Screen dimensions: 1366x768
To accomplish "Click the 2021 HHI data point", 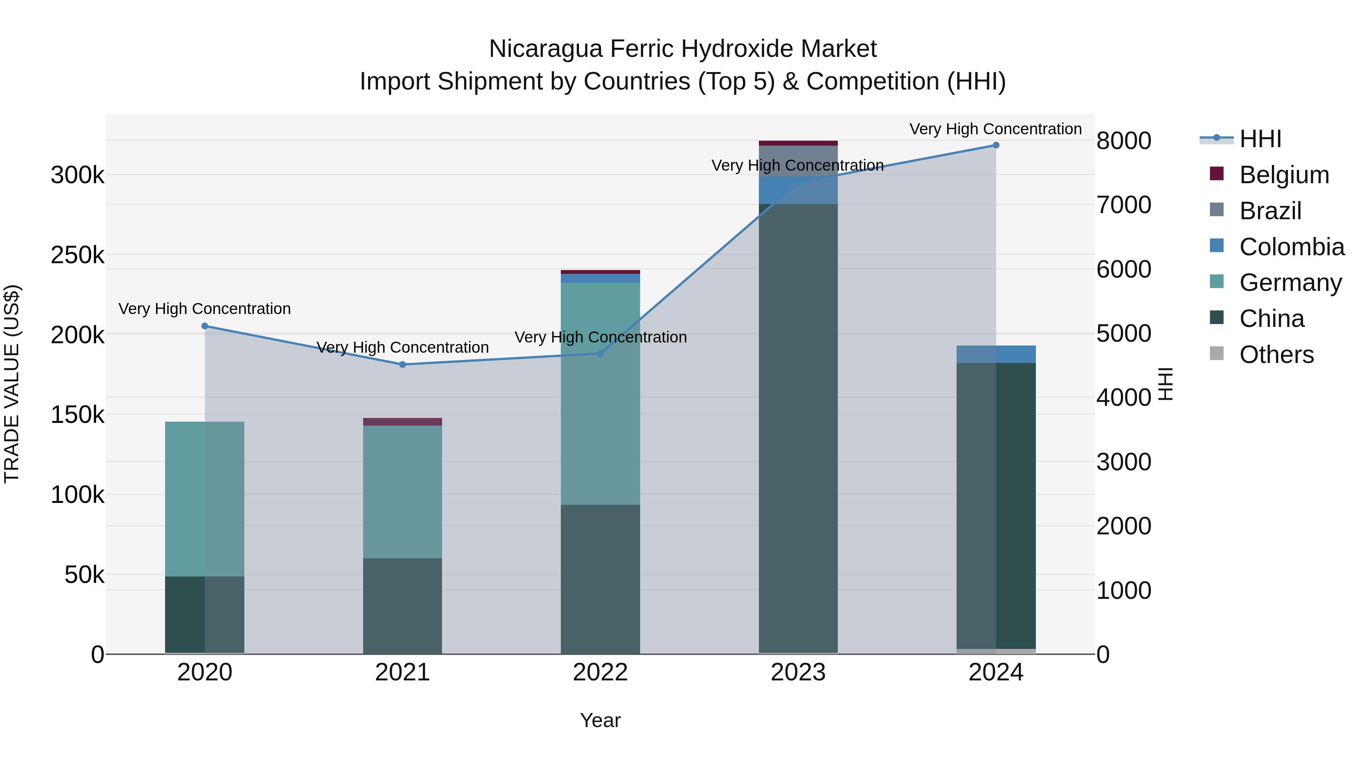I will tap(403, 364).
